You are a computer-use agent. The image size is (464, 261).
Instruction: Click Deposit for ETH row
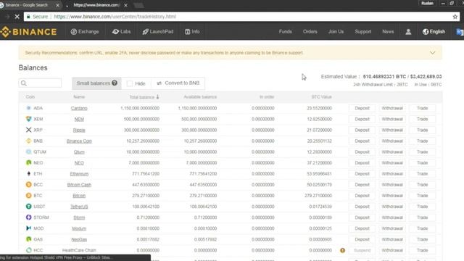pyautogui.click(x=362, y=174)
